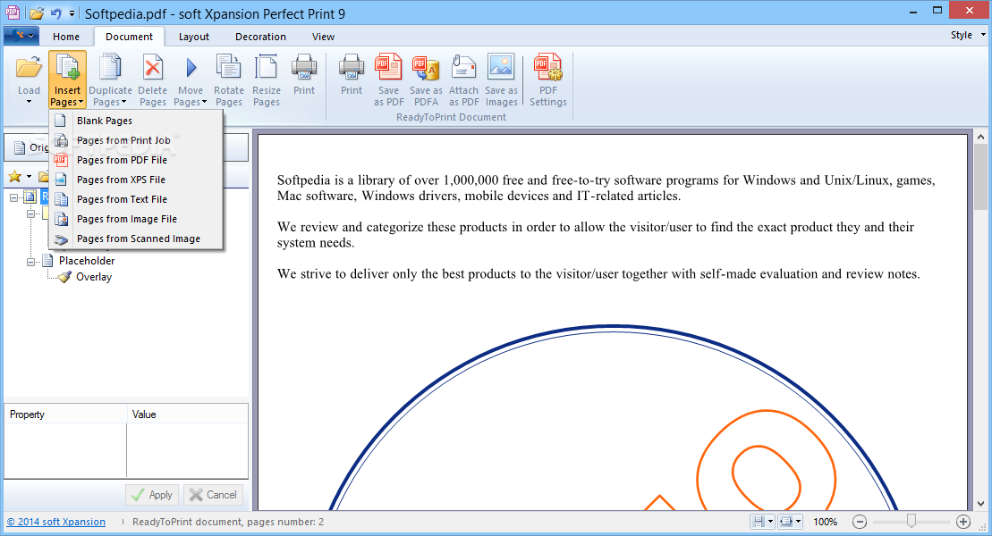Open the star favorites dropdown arrow

(x=29, y=176)
